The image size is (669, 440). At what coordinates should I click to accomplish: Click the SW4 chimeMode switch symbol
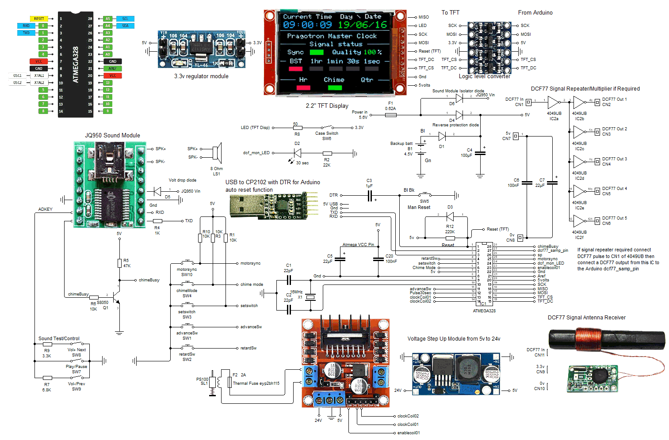tap(187, 284)
